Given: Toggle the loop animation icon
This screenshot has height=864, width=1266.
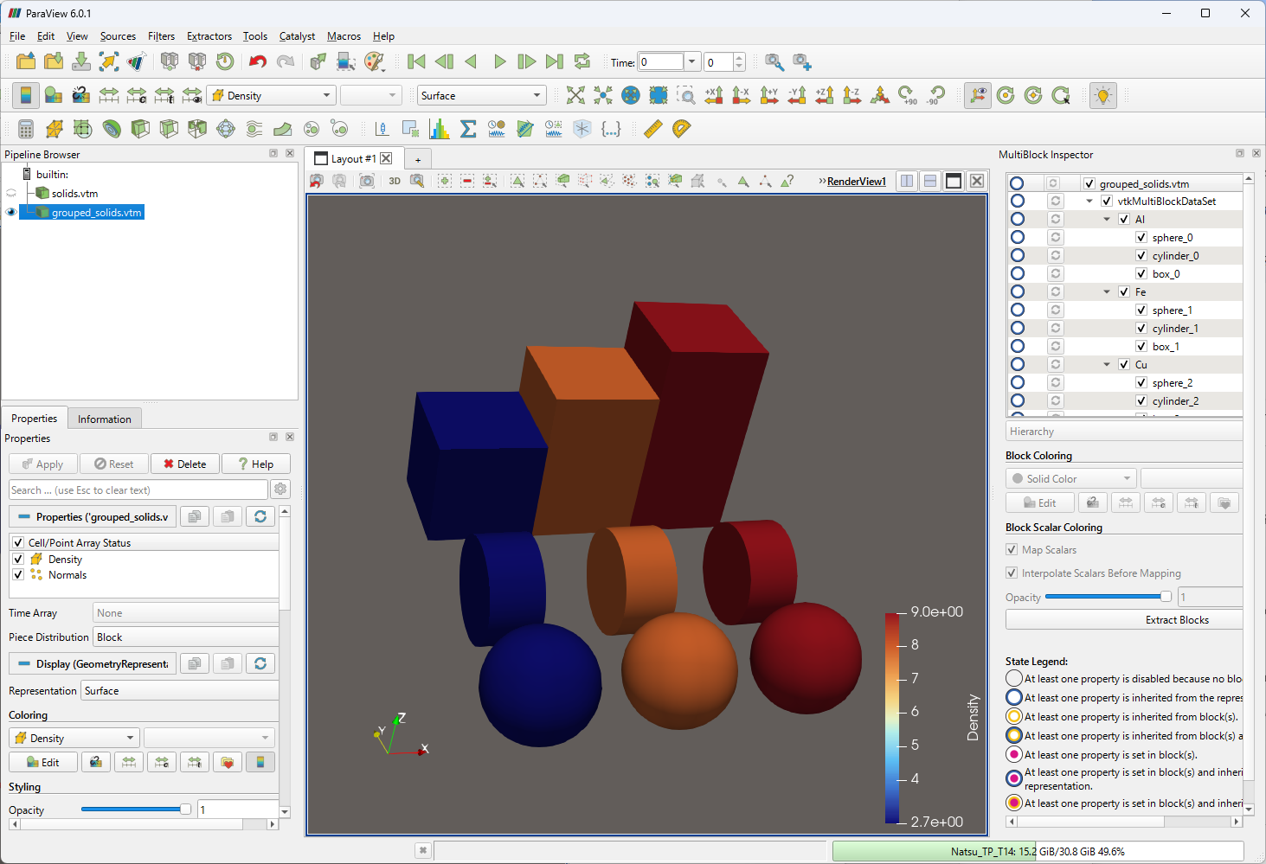Looking at the screenshot, I should [582, 61].
